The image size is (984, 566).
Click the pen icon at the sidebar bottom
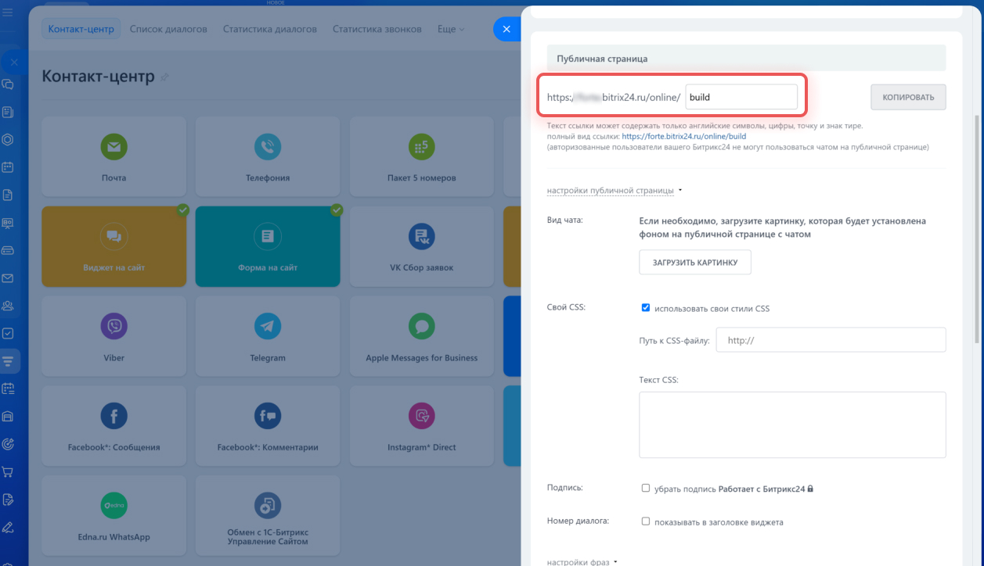tap(8, 526)
